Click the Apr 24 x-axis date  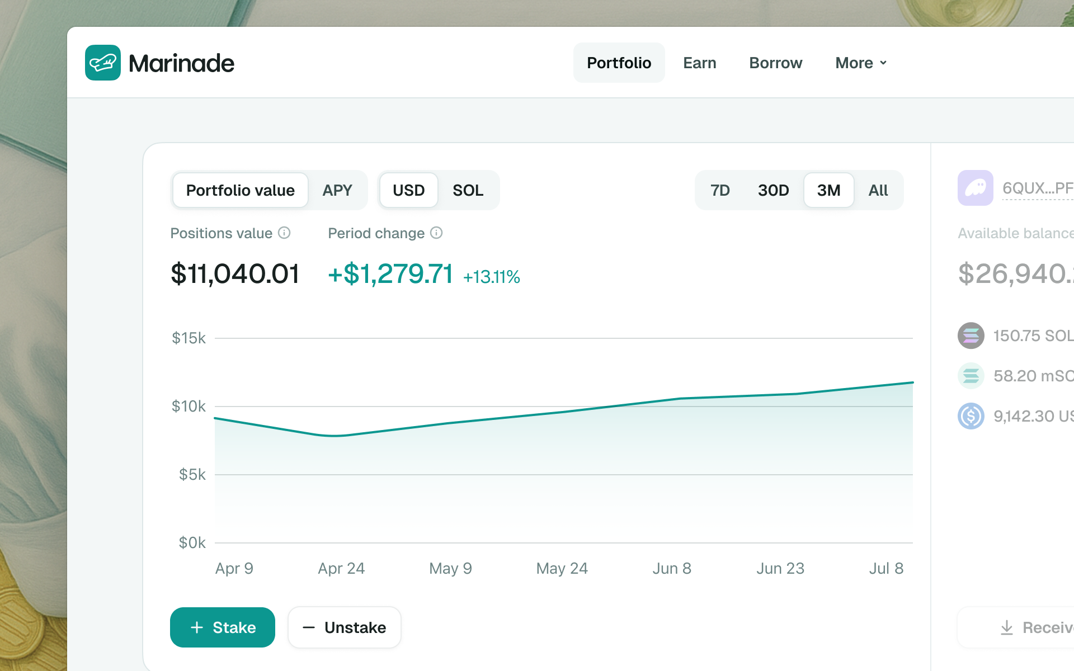341,569
